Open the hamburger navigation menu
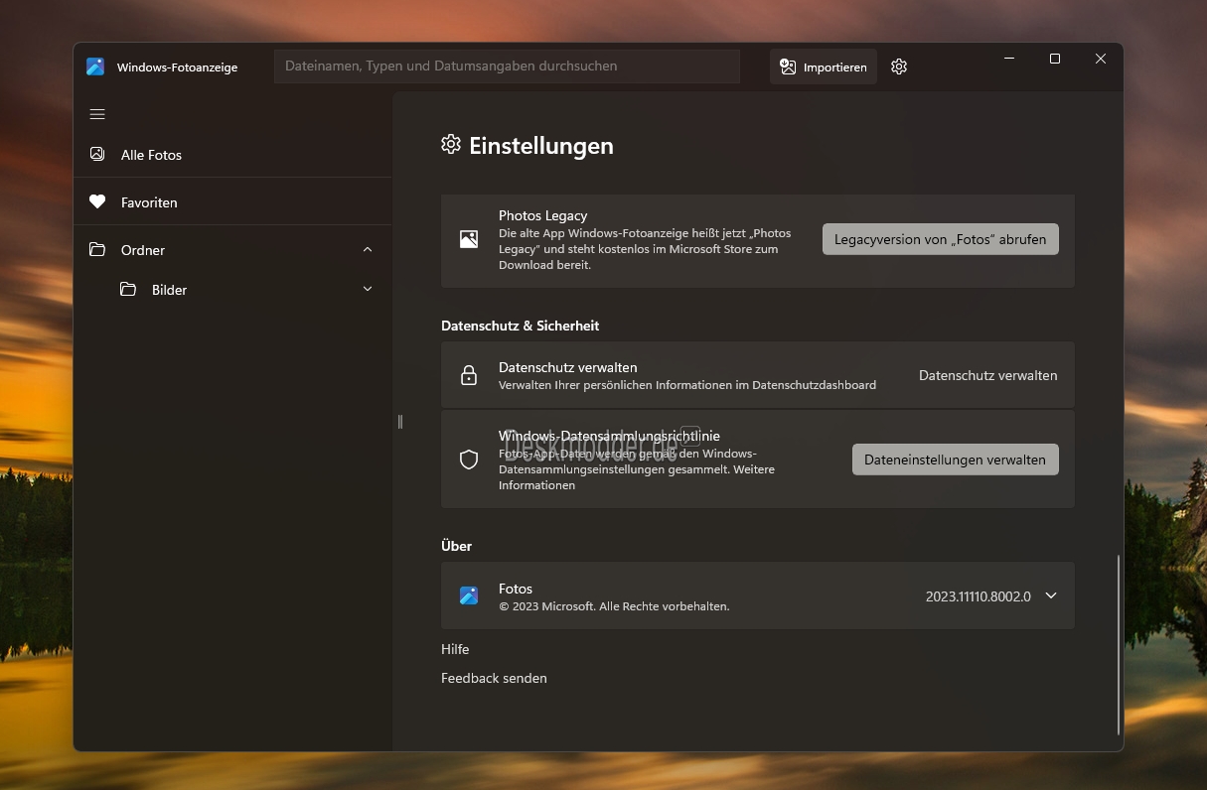Screen dimensions: 1207x790 pyautogui.click(x=97, y=114)
